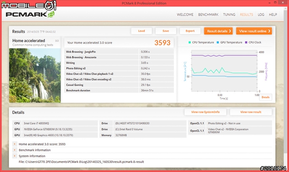289x172 pixels.
Task: Click View raw result
Action: coord(251,112)
